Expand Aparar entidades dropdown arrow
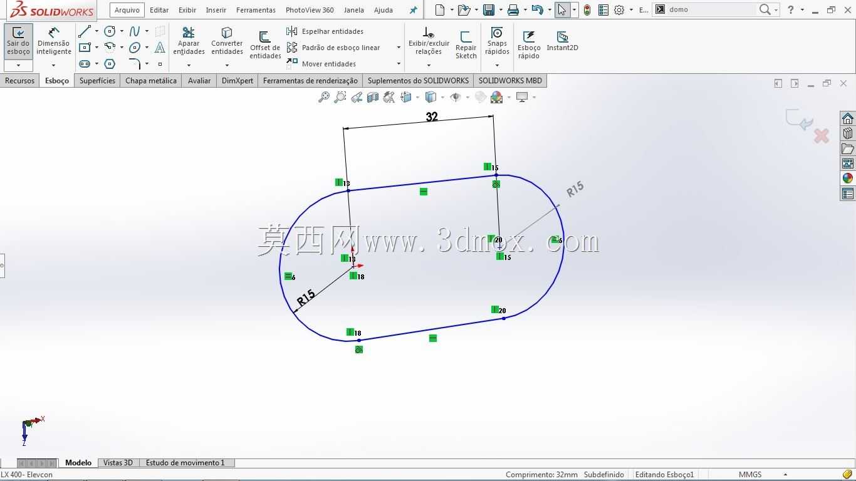The image size is (856, 481). coord(189,65)
